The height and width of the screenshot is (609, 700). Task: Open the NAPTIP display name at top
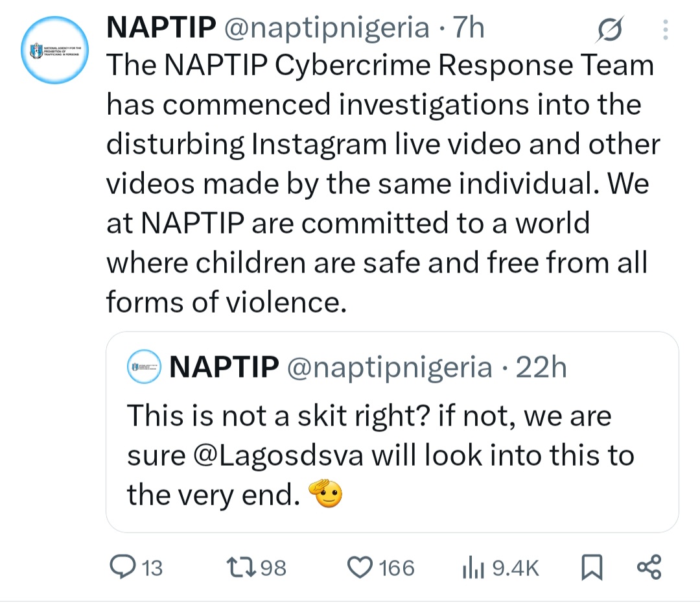tap(161, 28)
